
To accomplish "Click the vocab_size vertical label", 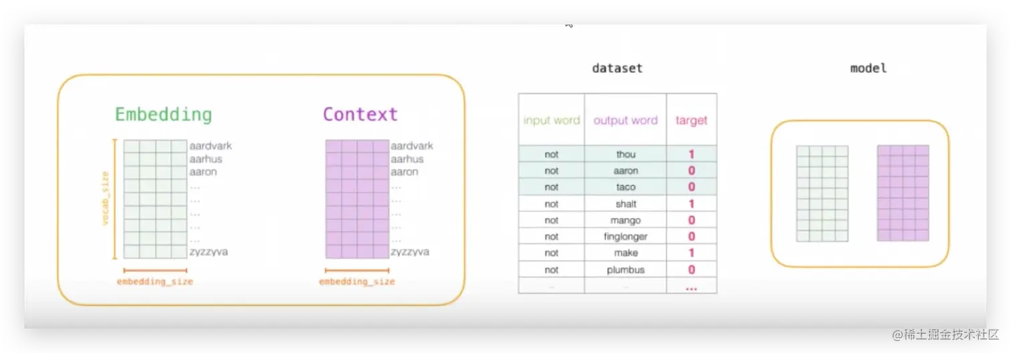I will tap(105, 199).
